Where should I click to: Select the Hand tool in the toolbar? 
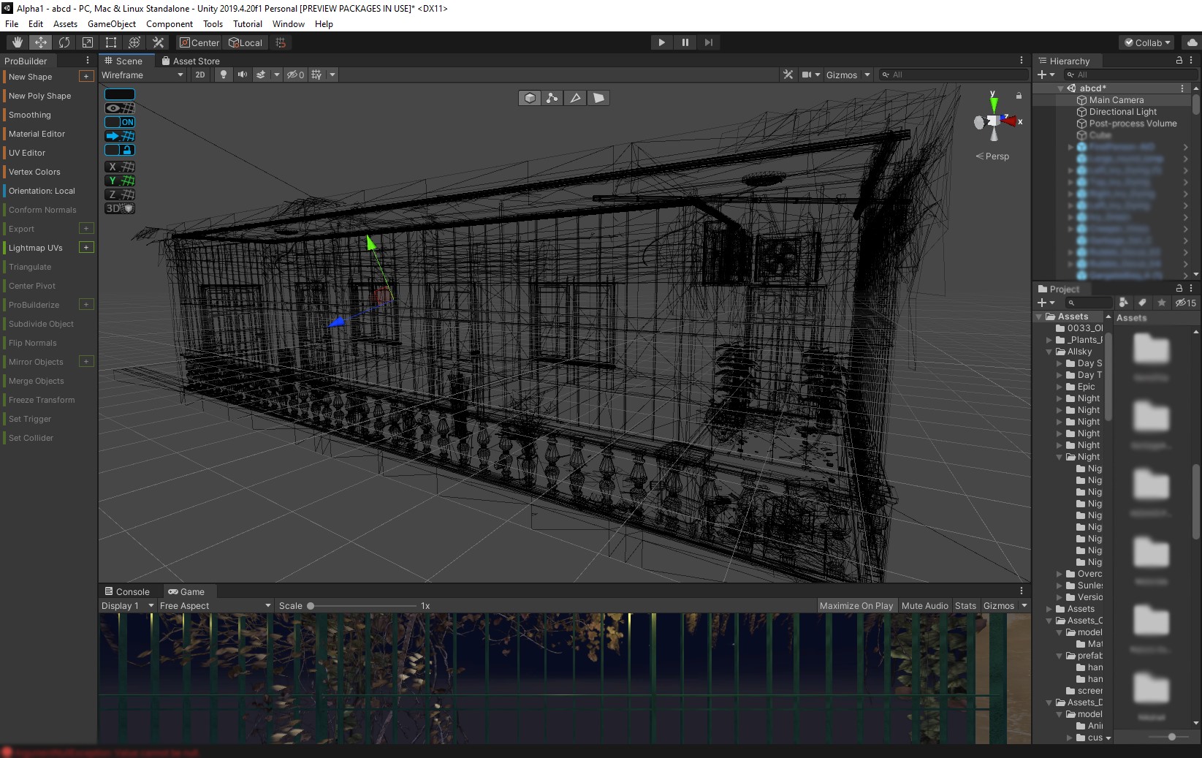18,42
